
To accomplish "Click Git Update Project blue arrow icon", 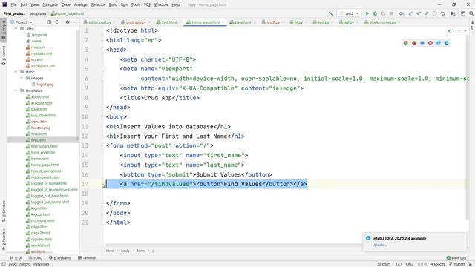I will point(410,13).
